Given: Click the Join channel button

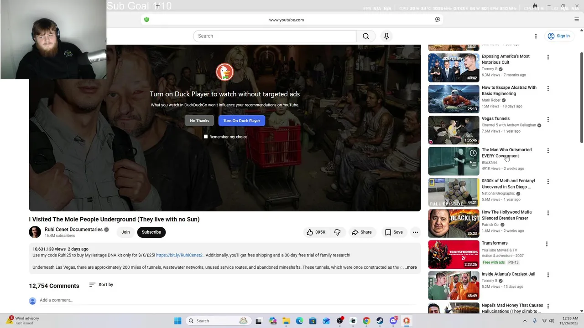Looking at the screenshot, I should tap(125, 232).
